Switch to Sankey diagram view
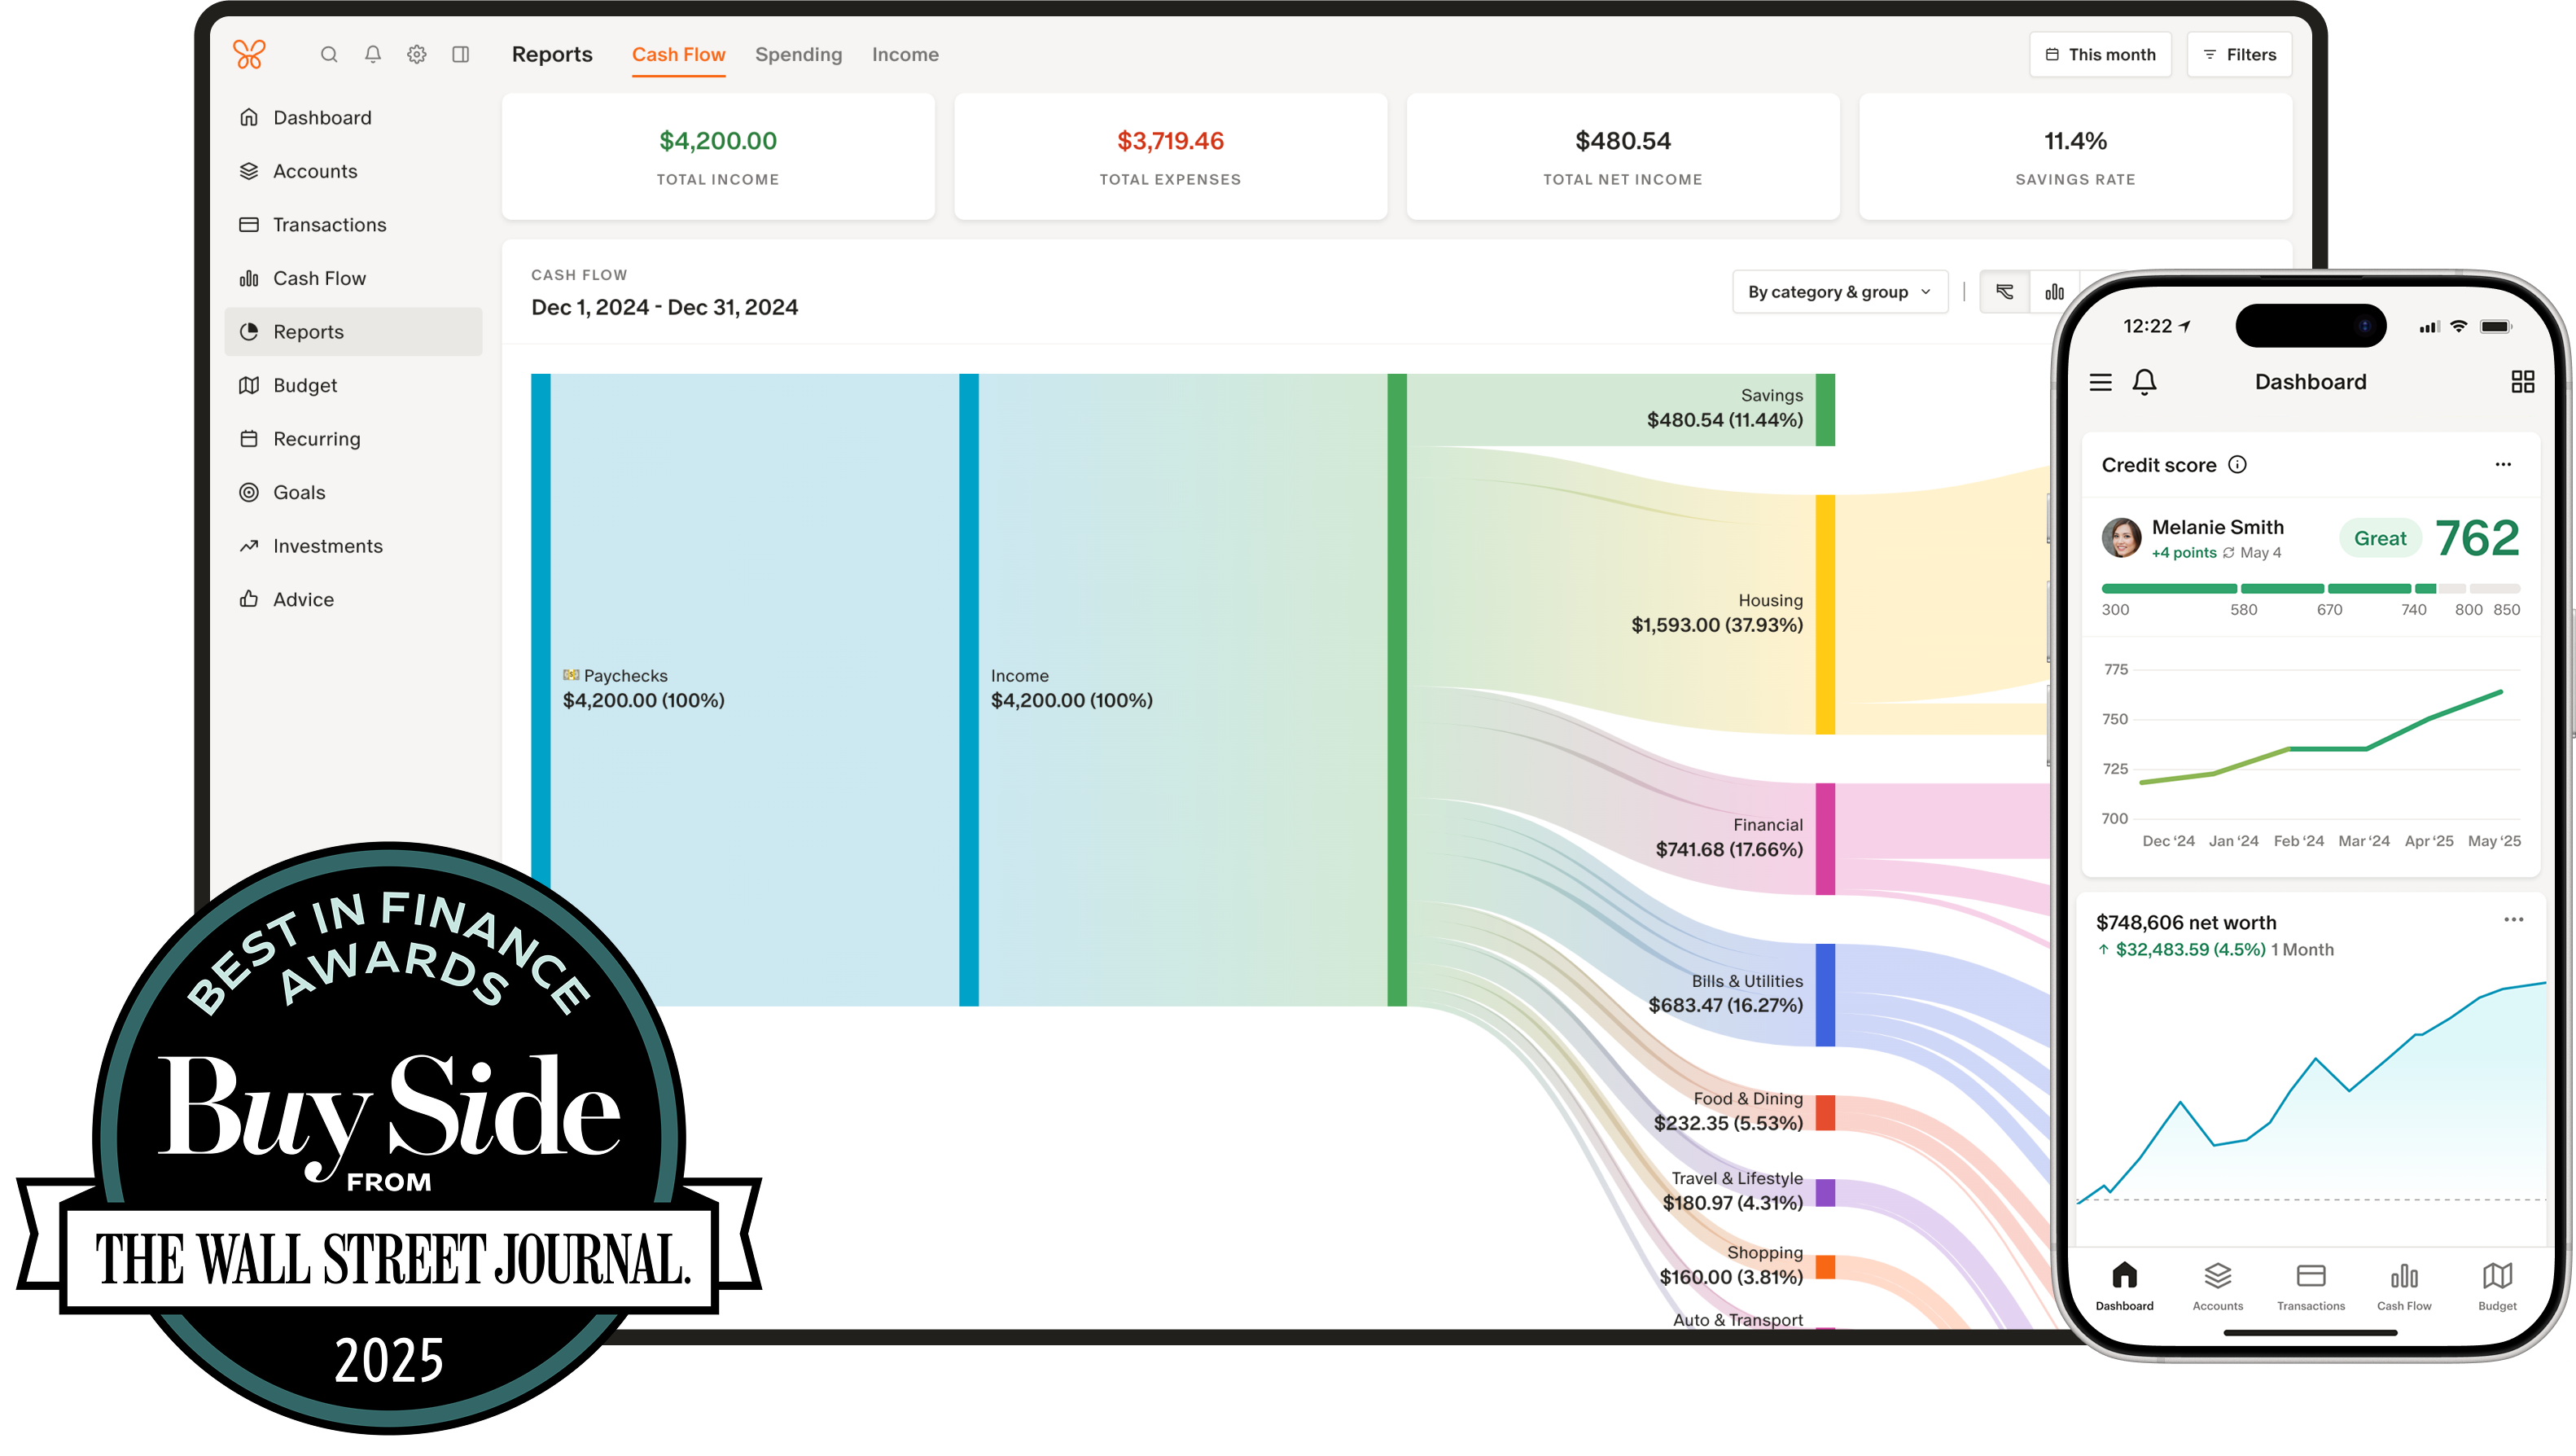2576x1456 pixels. 2004,292
